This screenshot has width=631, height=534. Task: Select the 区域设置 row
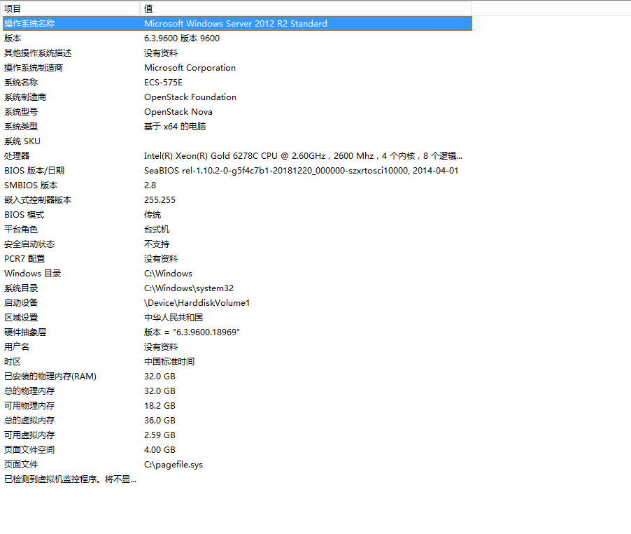237,317
